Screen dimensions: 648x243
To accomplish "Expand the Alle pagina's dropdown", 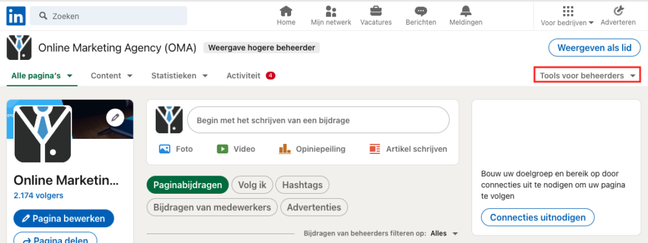I will [x=42, y=76].
